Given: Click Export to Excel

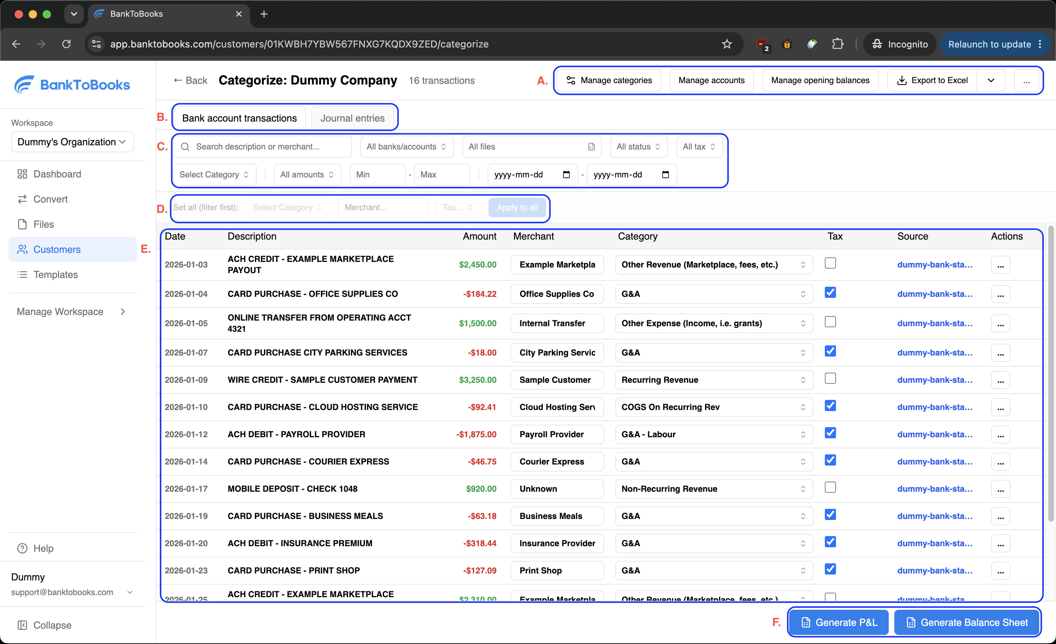Looking at the screenshot, I should click(932, 81).
